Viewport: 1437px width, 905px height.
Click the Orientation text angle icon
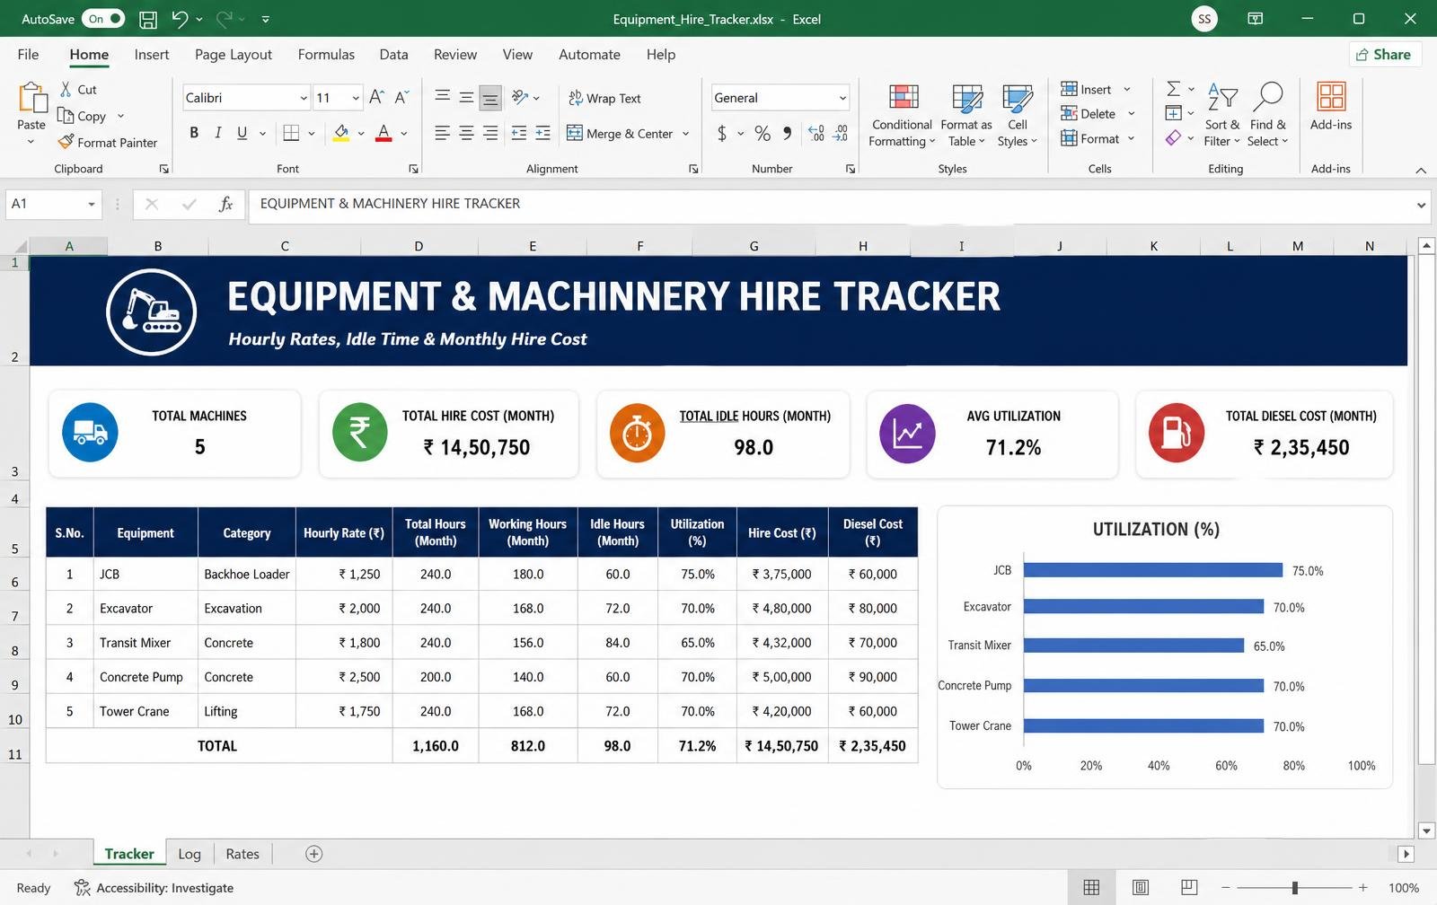click(x=520, y=97)
